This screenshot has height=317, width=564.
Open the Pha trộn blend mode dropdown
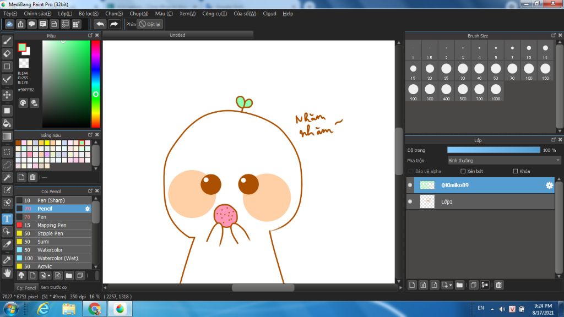503,161
